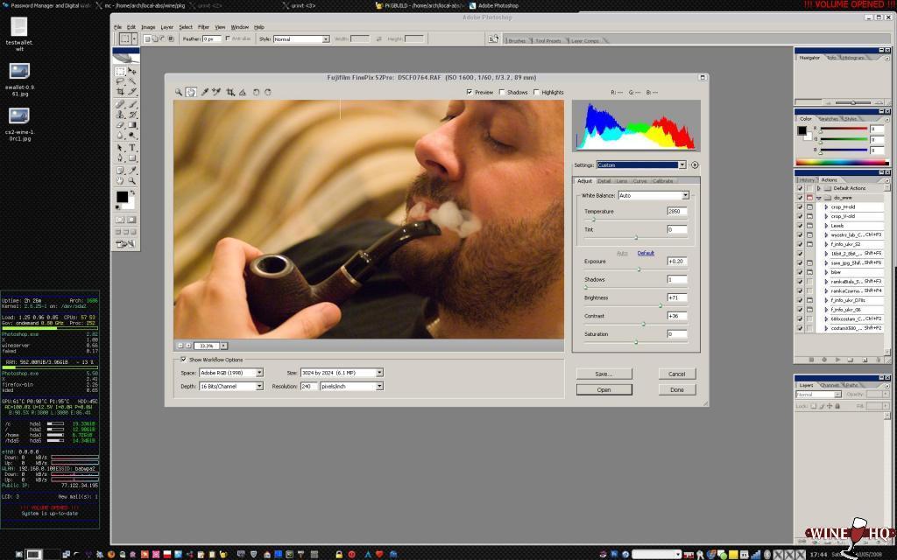Open the Size dropdown showing 3024 by 2024
Image resolution: width=897 pixels, height=560 pixels.
pyautogui.click(x=342, y=373)
